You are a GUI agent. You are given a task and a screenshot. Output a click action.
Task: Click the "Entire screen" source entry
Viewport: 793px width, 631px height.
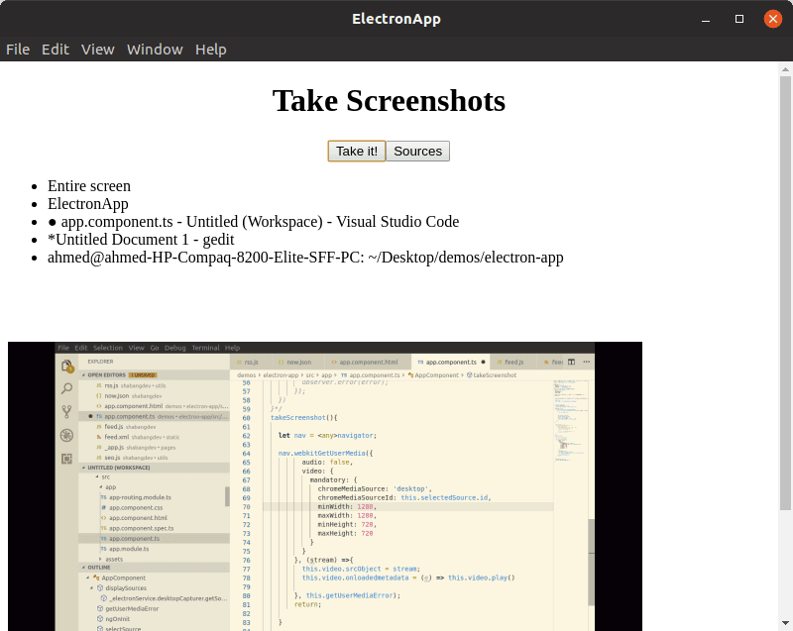[x=87, y=185]
